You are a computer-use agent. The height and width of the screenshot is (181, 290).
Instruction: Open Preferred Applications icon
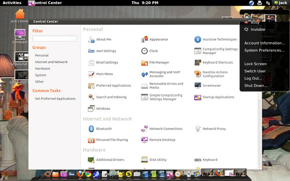click(91, 86)
